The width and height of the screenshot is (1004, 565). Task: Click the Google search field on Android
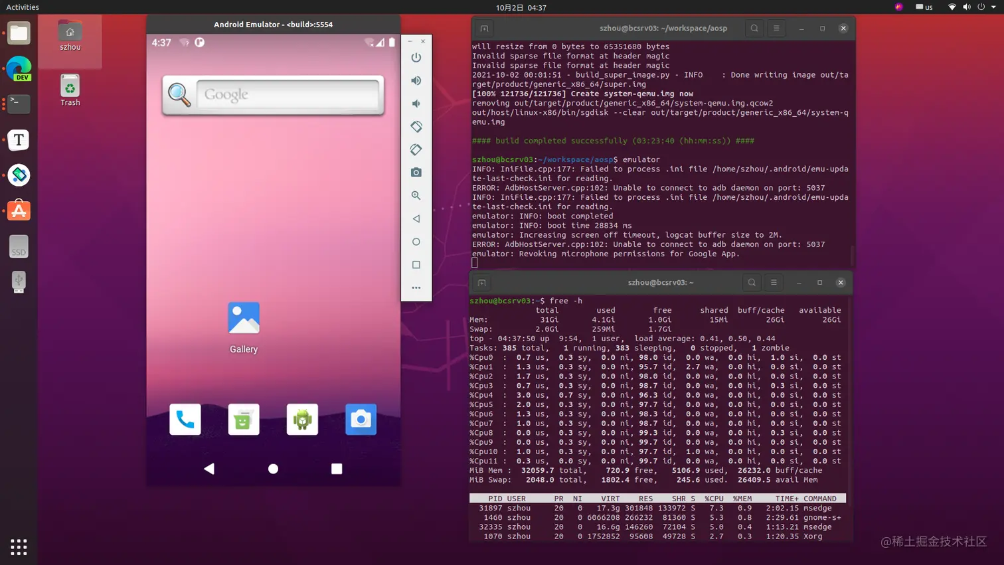288,95
